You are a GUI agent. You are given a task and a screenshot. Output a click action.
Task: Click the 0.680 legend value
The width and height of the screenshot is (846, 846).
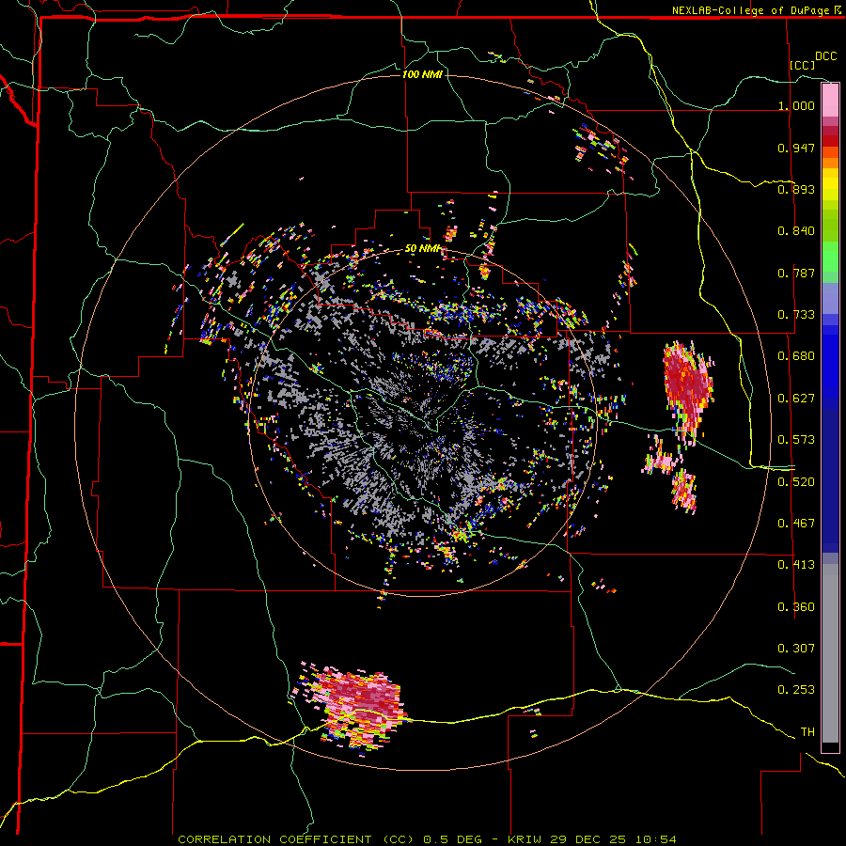796,356
